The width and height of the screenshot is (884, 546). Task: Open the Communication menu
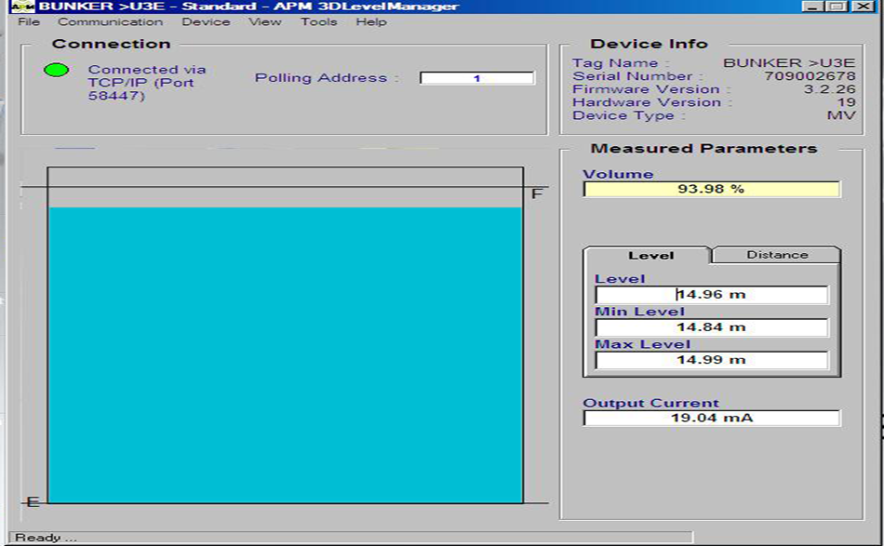pos(110,22)
